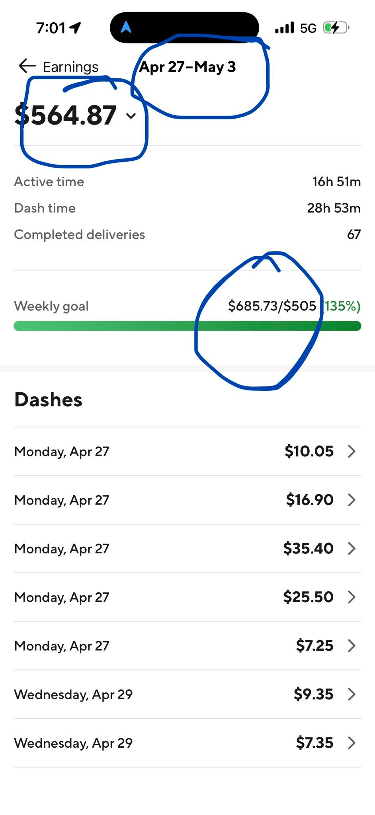Open the $7.25 dash chevron
The image size is (375, 815).
(x=352, y=645)
